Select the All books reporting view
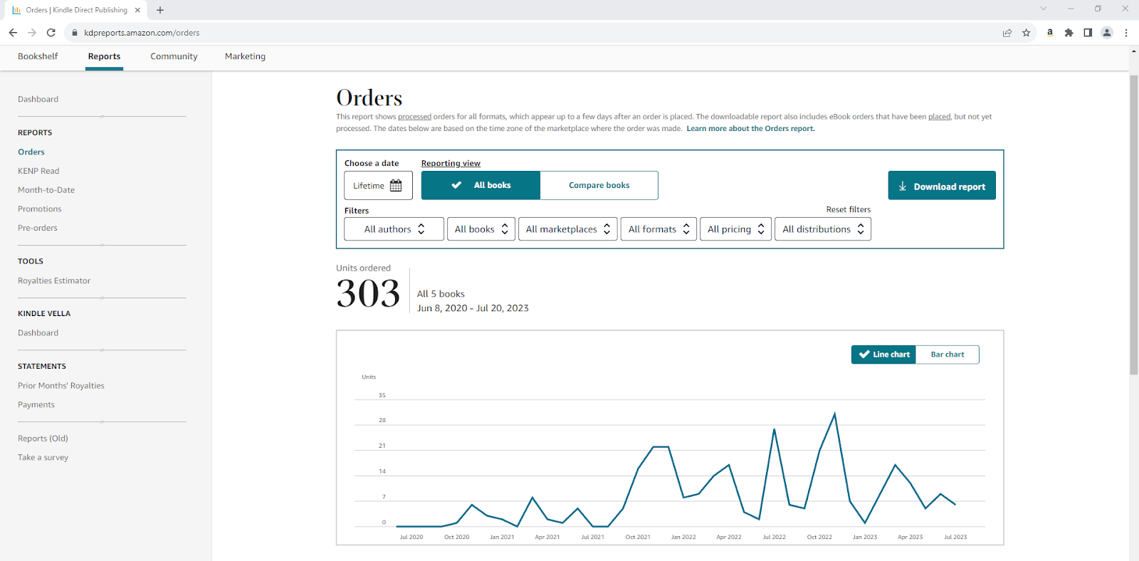This screenshot has width=1139, height=561. click(x=481, y=185)
